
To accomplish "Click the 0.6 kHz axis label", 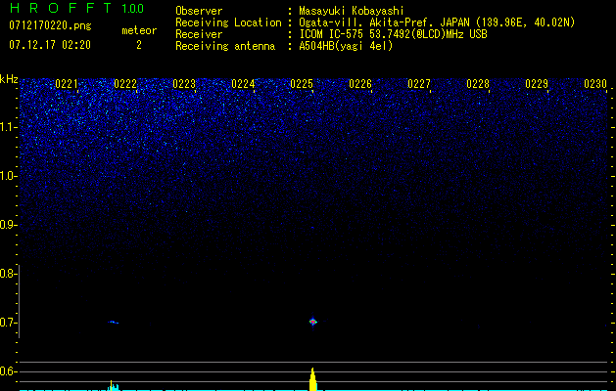I will coord(8,371).
